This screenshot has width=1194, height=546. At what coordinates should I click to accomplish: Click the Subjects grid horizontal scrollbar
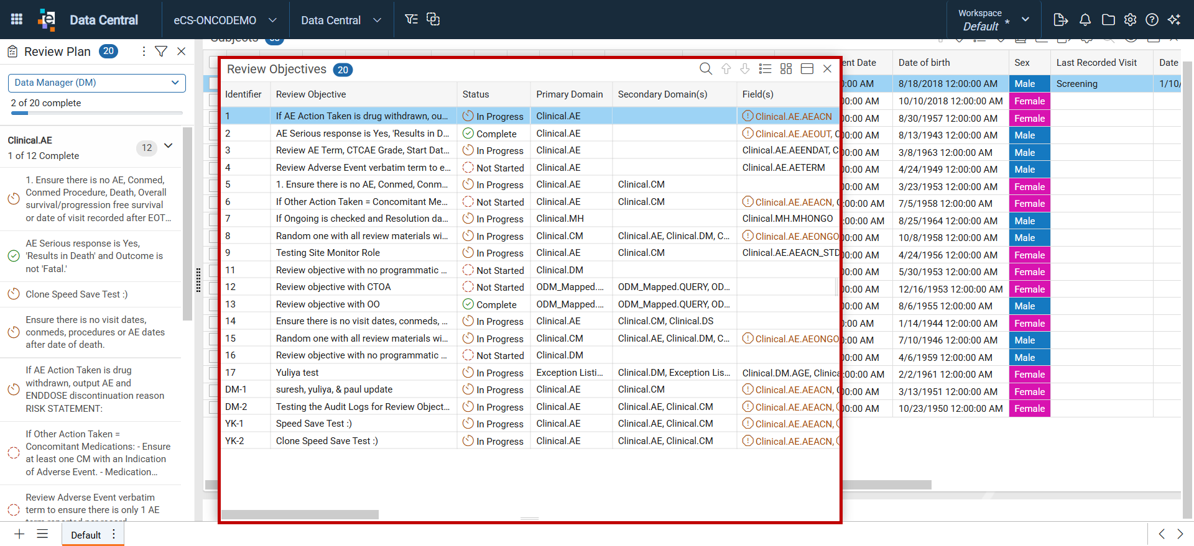pos(886,485)
